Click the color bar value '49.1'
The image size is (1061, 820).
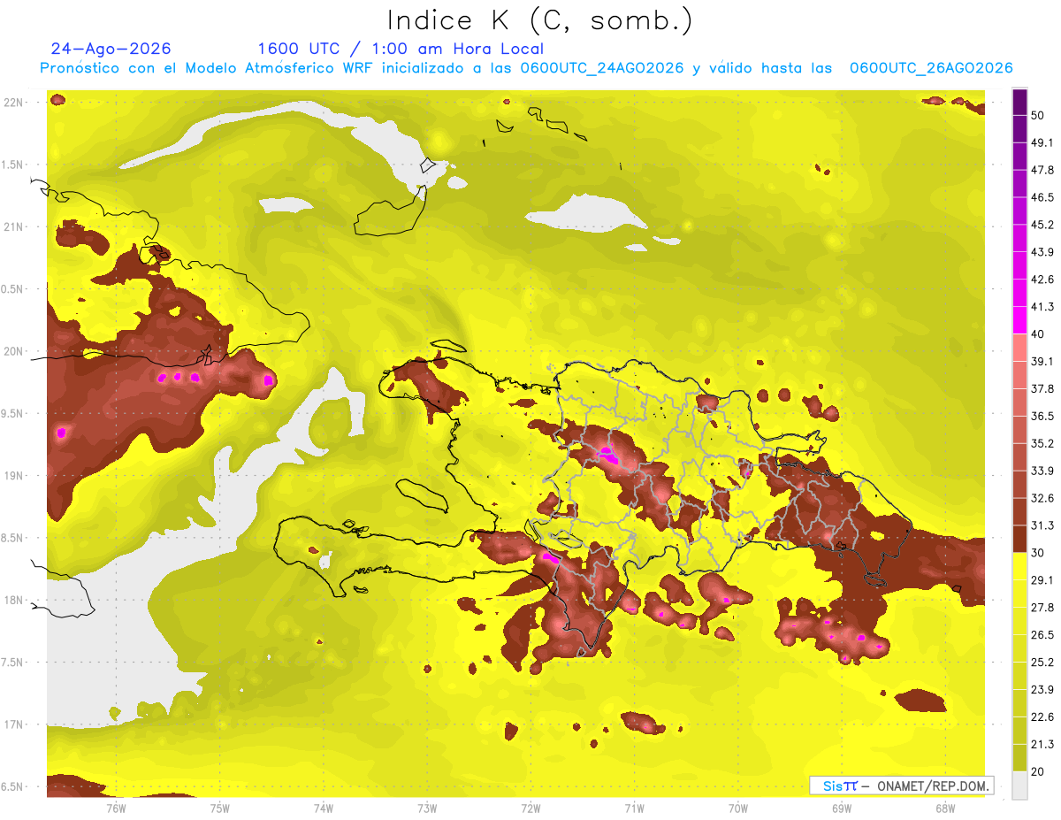[1042, 143]
